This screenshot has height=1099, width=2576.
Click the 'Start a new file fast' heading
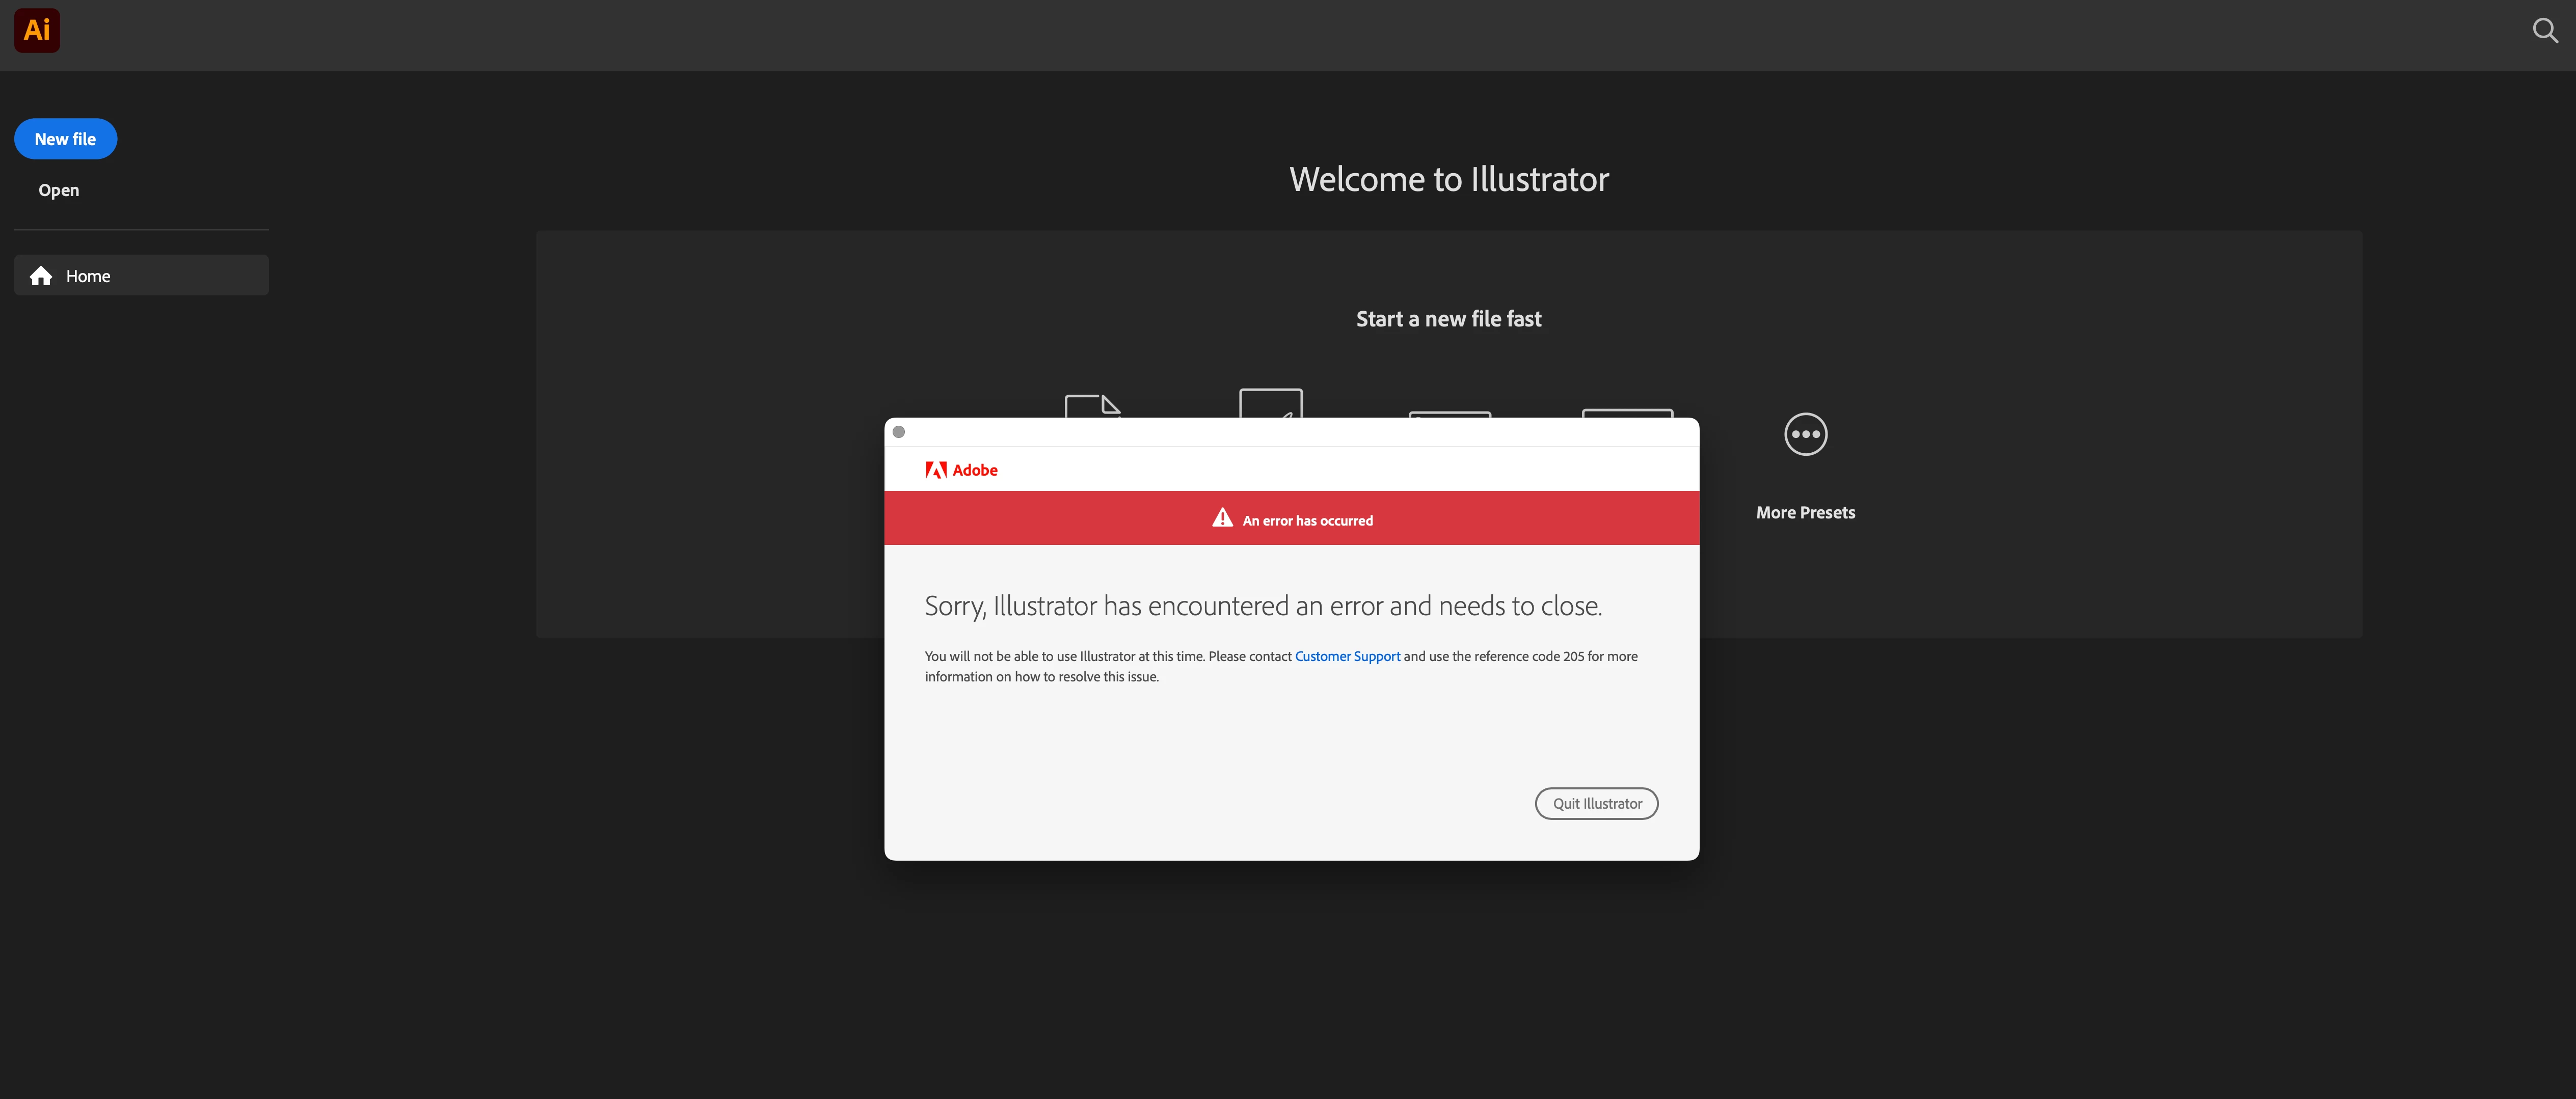(1448, 319)
